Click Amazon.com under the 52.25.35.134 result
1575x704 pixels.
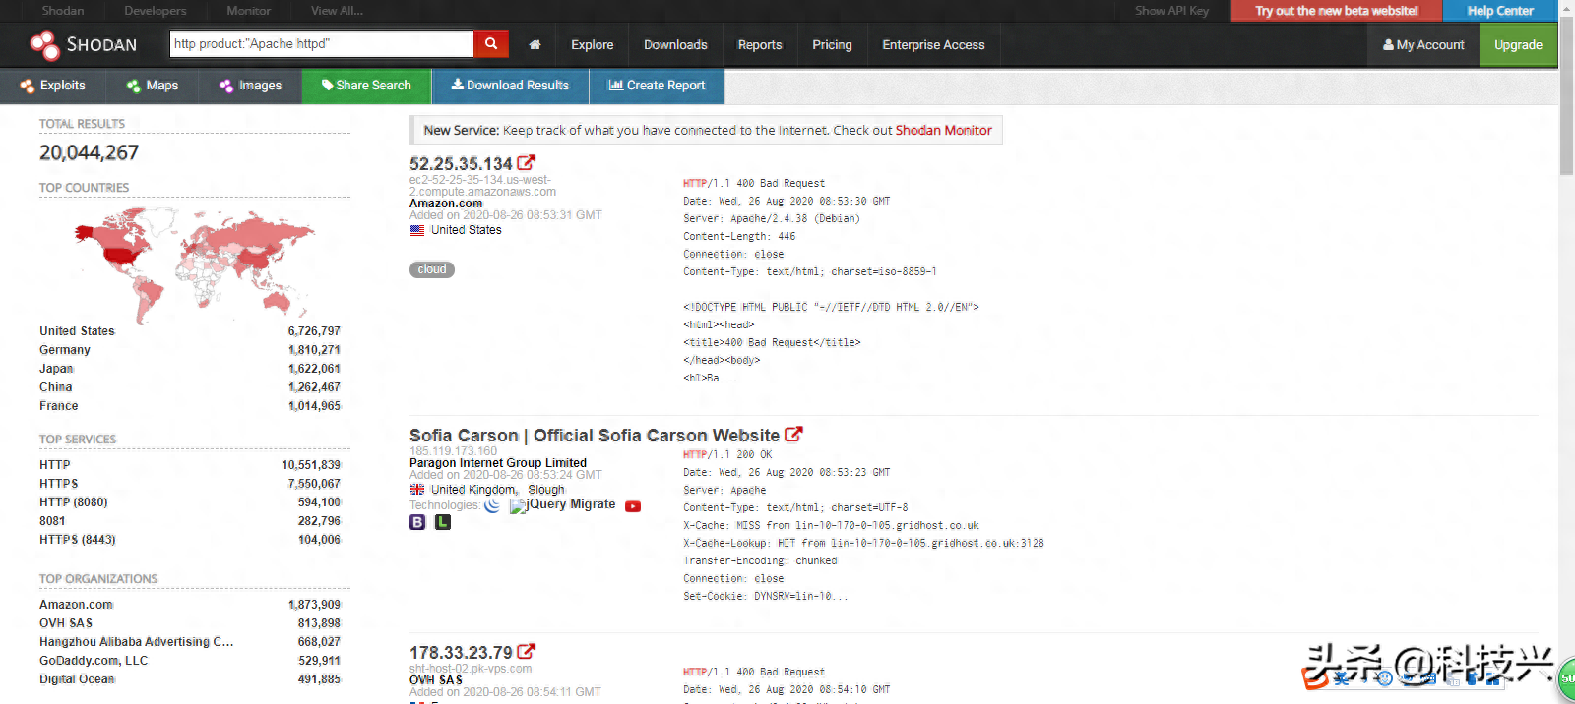point(446,204)
